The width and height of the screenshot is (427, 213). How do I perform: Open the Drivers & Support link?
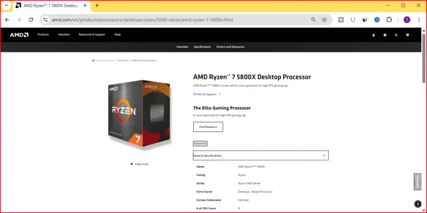(207, 94)
